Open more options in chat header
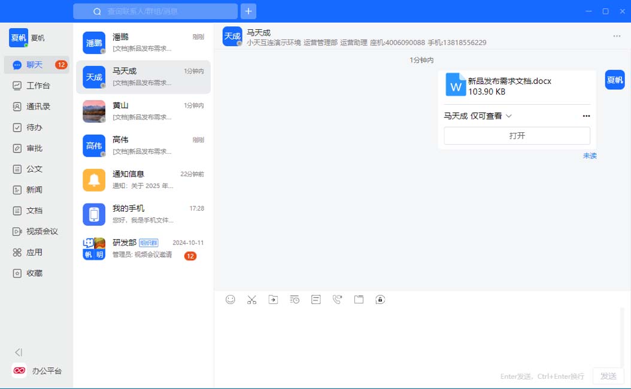This screenshot has width=631, height=389. coord(617,36)
